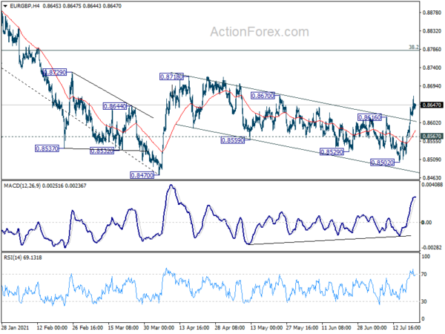Select the 0.87290 price label
445x334 pixels.
click(x=55, y=73)
